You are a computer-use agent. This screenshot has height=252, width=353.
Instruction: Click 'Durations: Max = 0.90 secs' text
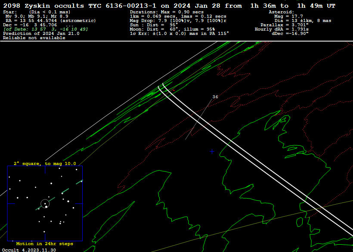click(x=167, y=12)
